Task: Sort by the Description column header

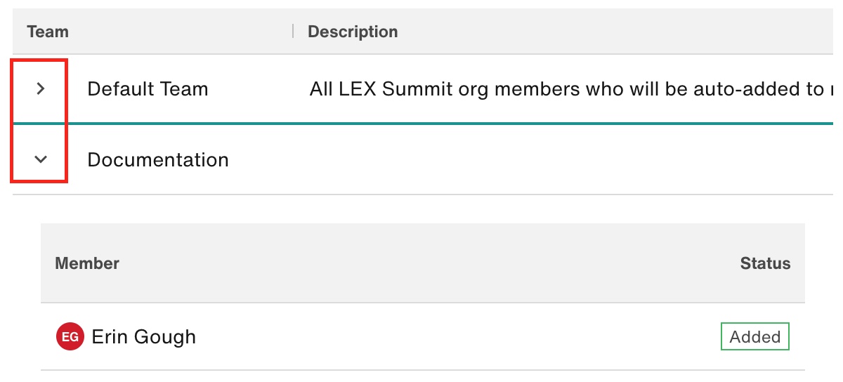Action: (353, 32)
